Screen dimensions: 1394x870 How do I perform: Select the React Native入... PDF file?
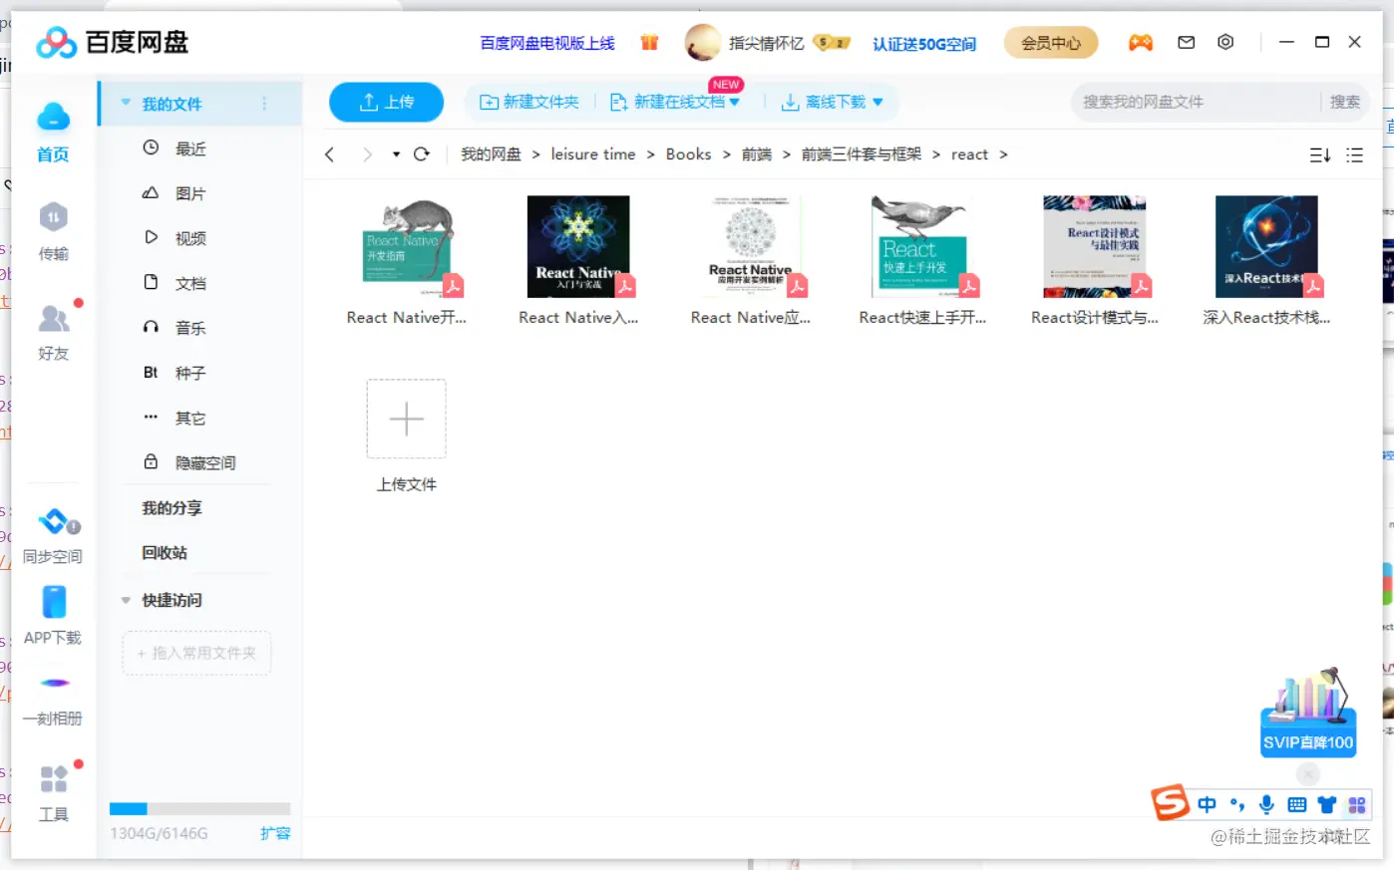[x=578, y=261]
